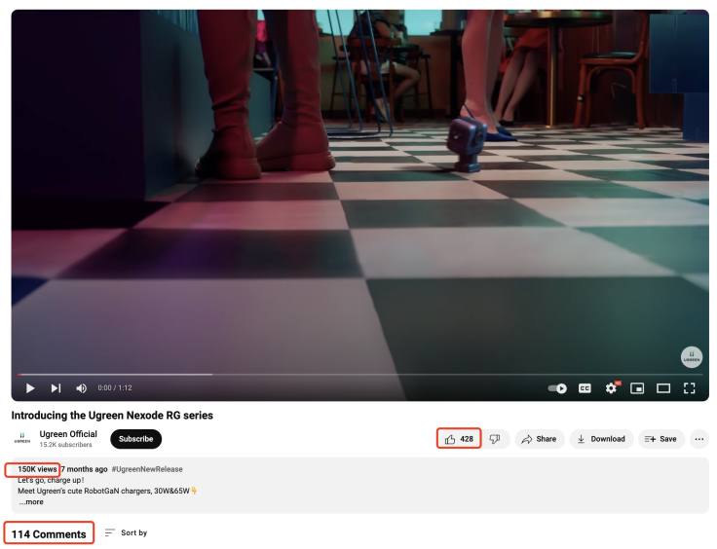
Task: Like the video with 428 likes
Action: tap(459, 439)
